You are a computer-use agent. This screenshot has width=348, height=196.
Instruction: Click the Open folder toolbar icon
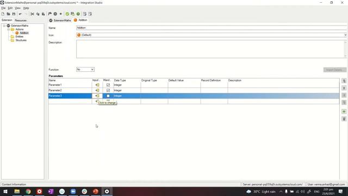(8, 14)
